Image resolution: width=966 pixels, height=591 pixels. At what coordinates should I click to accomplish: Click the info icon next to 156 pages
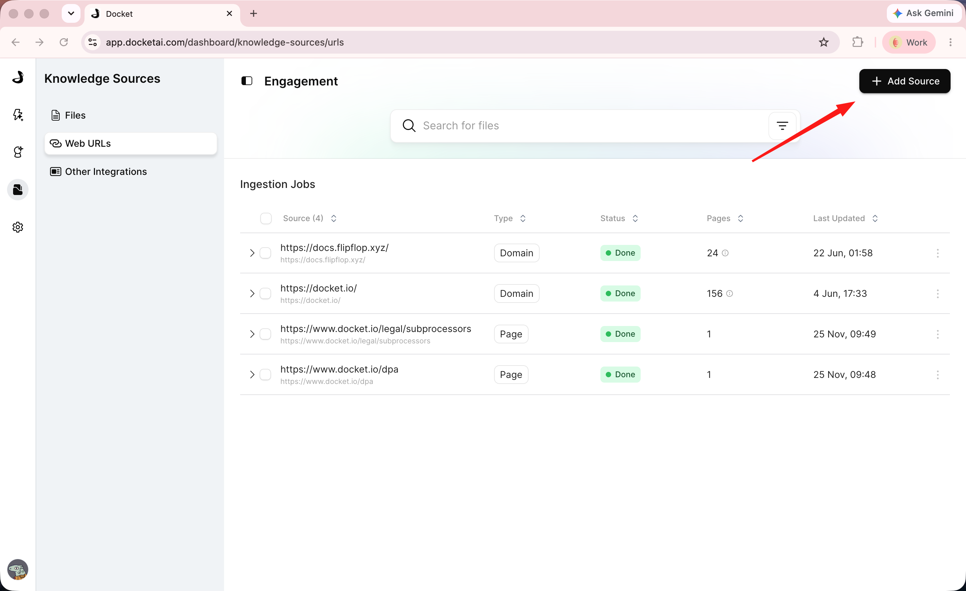coord(730,293)
